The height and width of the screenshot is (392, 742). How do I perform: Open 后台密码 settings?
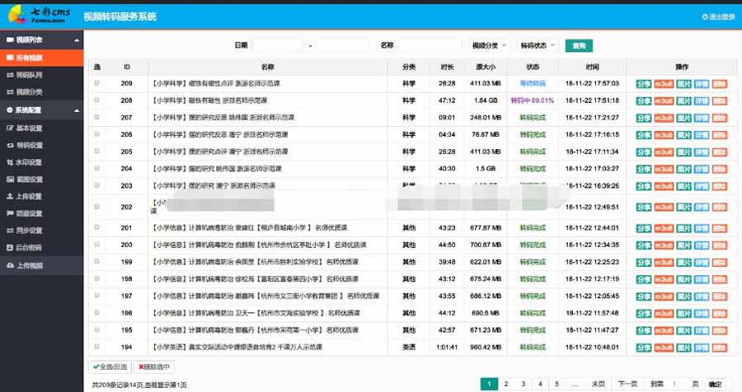coord(30,249)
